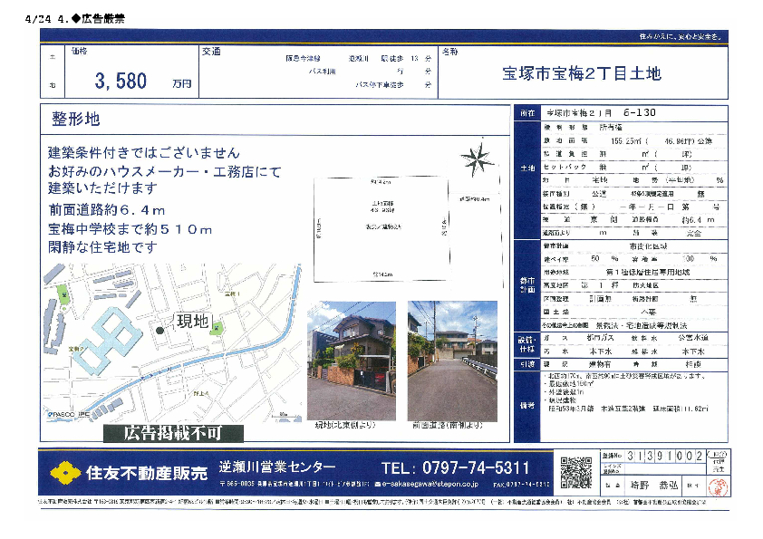This screenshot has width=763, height=539.
Task: Click the phone number 0797-74-5311
Action: tap(468, 468)
